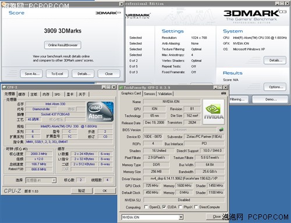
Task: Click the OK button in CPU-Z
Action: coord(105,190)
